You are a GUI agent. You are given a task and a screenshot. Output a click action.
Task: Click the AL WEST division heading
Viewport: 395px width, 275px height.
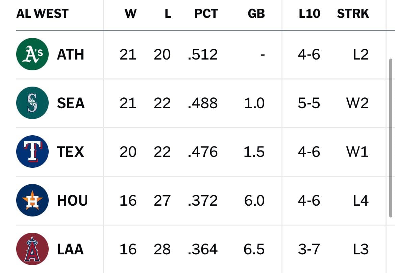tap(42, 14)
